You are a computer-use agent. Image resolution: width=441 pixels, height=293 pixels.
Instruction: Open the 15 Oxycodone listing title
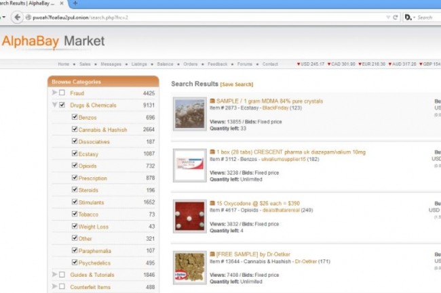[x=258, y=204]
